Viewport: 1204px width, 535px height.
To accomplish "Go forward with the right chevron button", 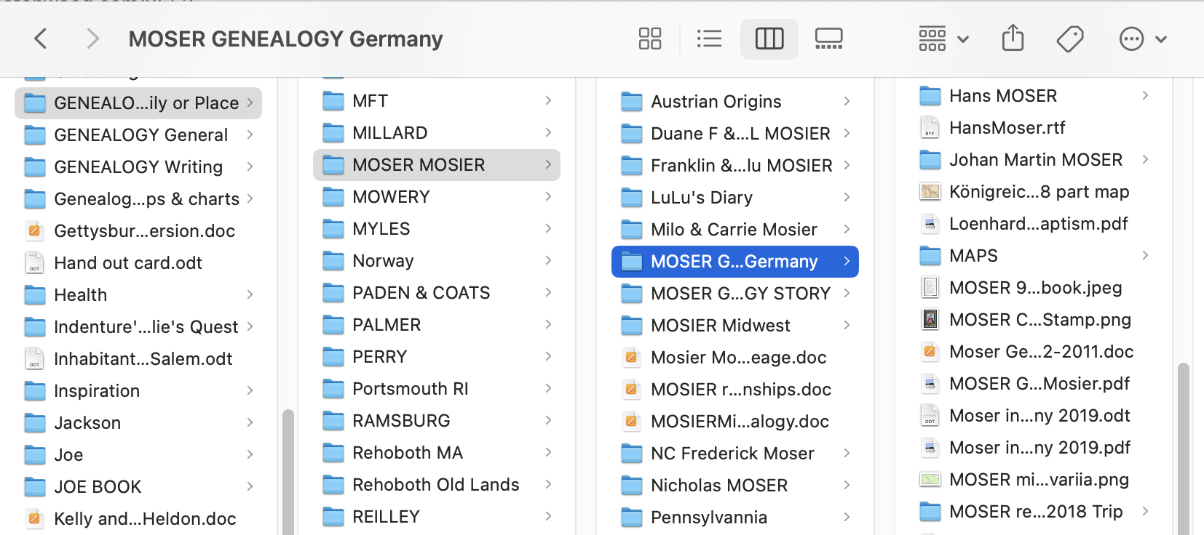I will point(92,39).
